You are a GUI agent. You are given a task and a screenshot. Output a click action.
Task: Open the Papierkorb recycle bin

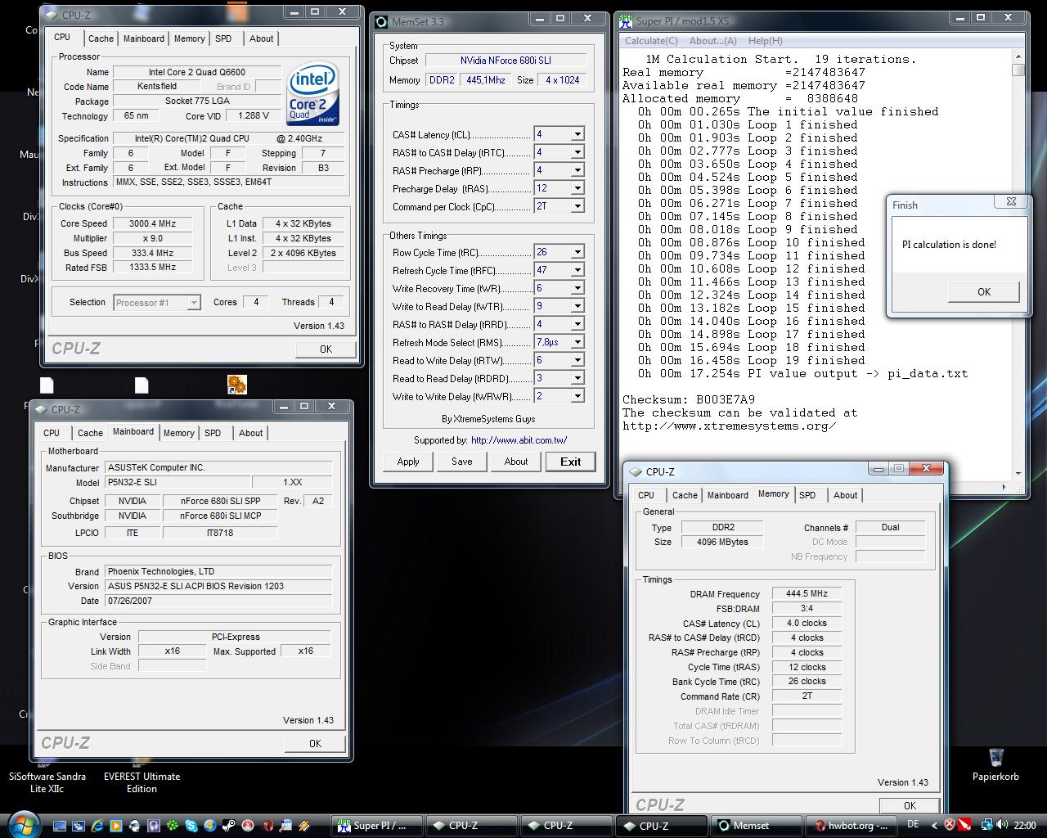pyautogui.click(x=995, y=764)
